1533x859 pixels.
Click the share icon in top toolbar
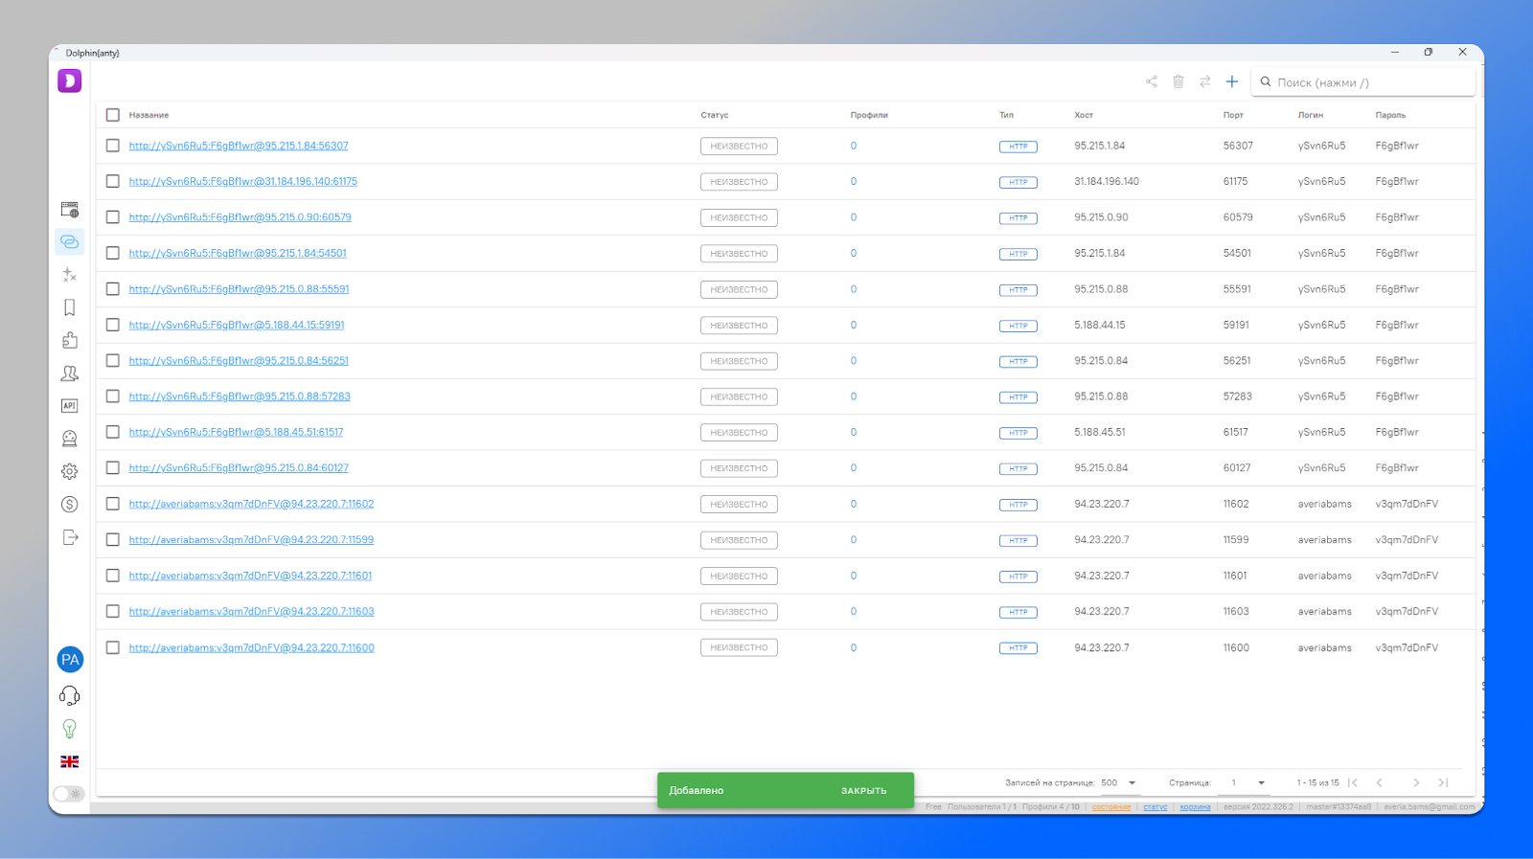point(1152,81)
